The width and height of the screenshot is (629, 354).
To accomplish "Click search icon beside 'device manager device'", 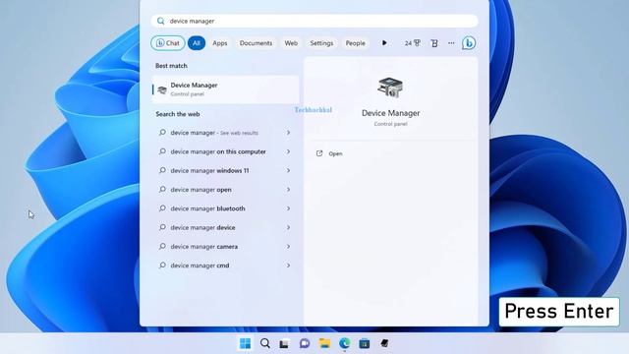I will [162, 227].
